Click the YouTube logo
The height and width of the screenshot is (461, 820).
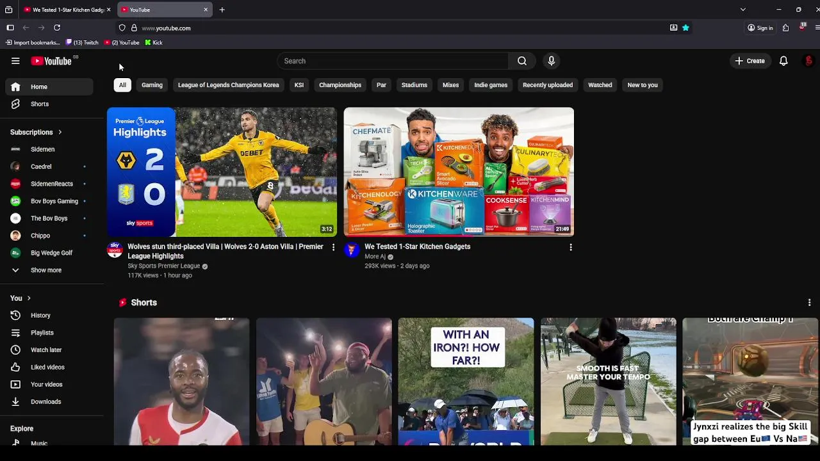tap(51, 61)
